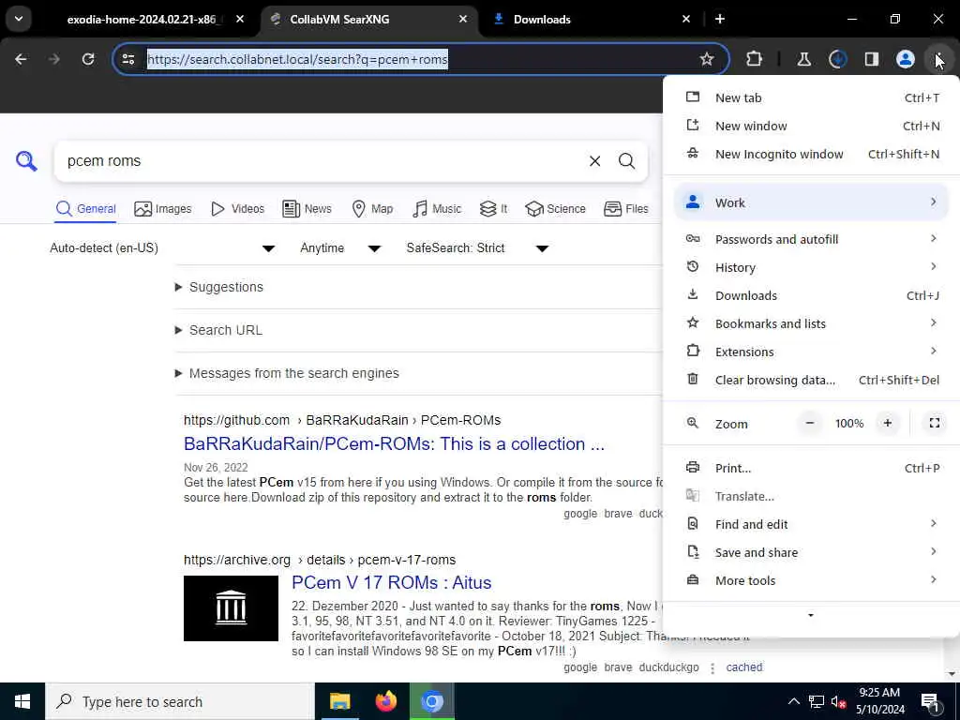This screenshot has height=720, width=960.
Task: Select the Music search category
Action: pos(437,209)
